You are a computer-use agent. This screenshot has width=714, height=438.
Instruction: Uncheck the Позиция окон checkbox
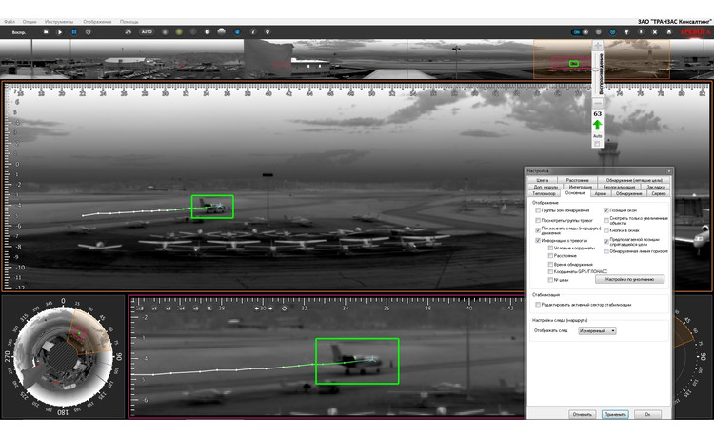pyautogui.click(x=606, y=209)
